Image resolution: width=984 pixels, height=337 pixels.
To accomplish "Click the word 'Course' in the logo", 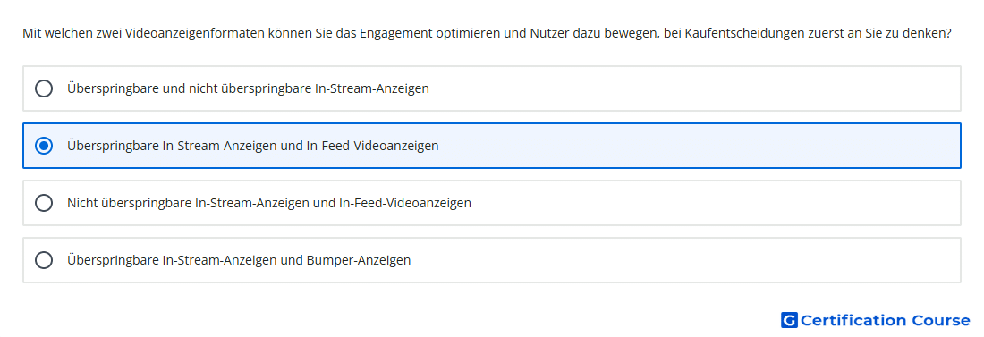I will point(941,321).
